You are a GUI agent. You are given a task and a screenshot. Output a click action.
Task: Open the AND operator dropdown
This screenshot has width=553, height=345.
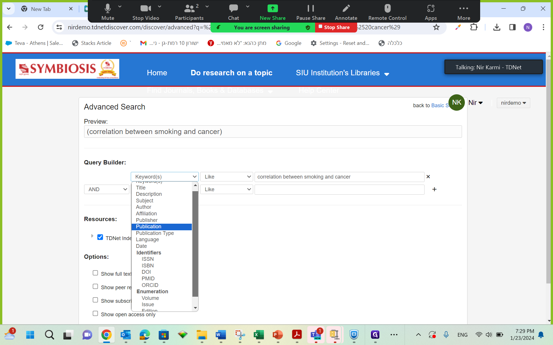click(x=107, y=189)
